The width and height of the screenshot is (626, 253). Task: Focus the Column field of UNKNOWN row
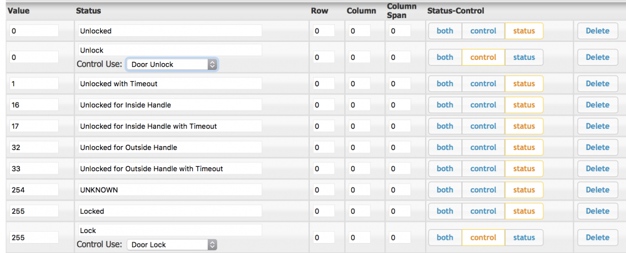click(361, 190)
